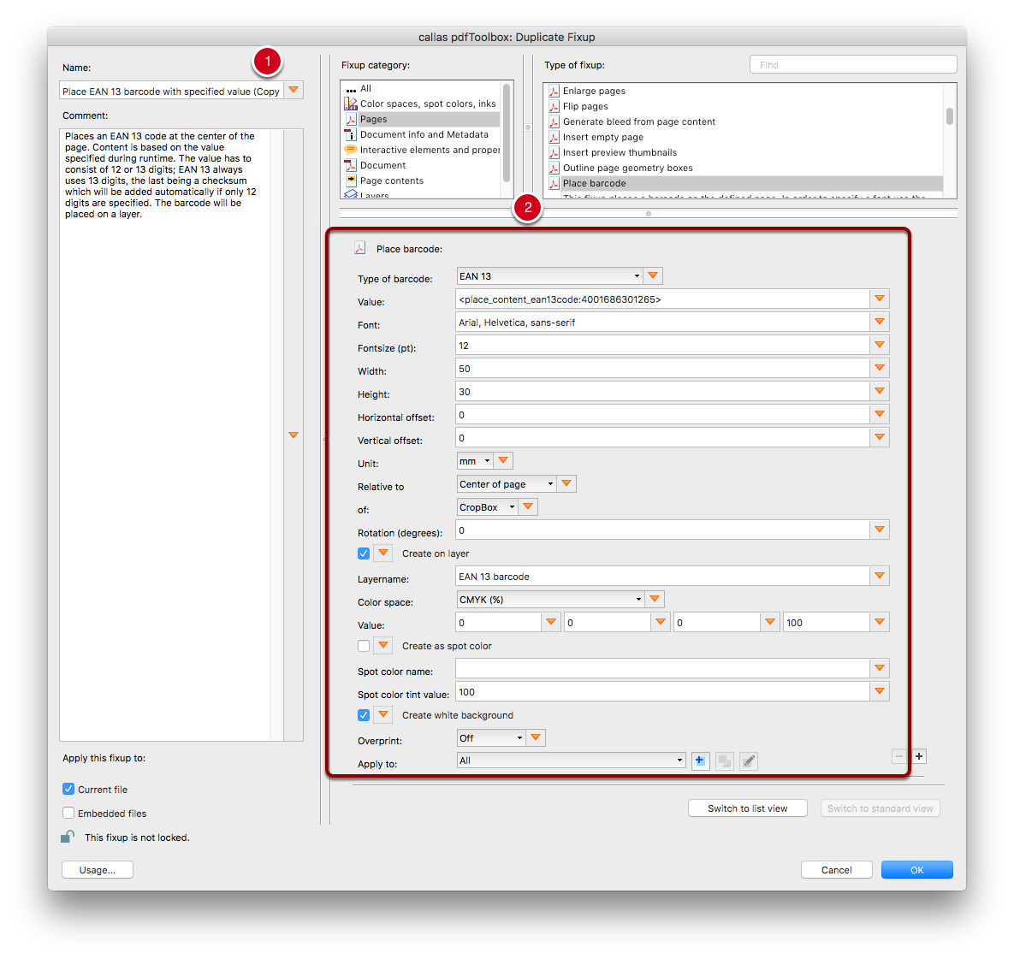Open Type of barcode dropdown EAN 13
1014x959 pixels.
click(x=549, y=276)
